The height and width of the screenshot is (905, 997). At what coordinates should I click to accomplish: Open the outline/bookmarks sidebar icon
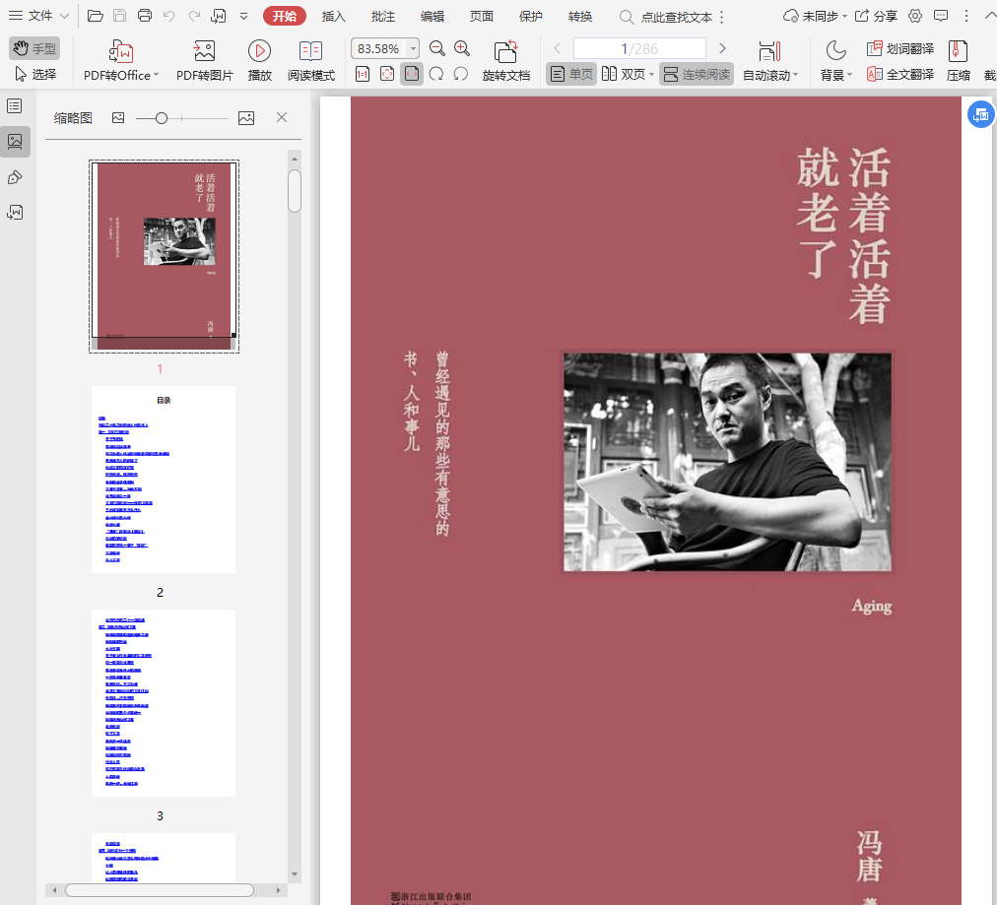(15, 106)
